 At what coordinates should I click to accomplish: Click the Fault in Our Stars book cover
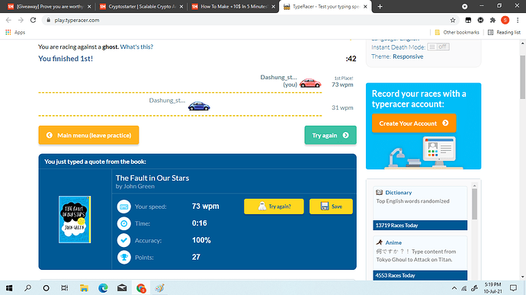pyautogui.click(x=75, y=220)
